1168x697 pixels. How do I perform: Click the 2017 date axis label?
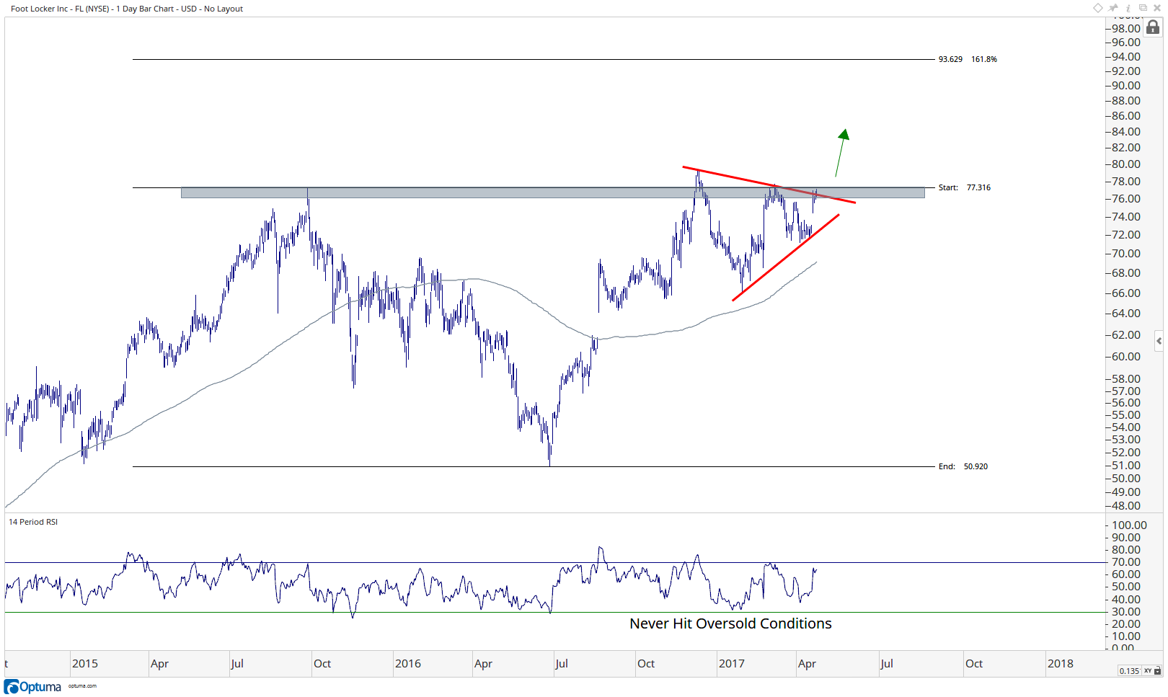pos(732,663)
